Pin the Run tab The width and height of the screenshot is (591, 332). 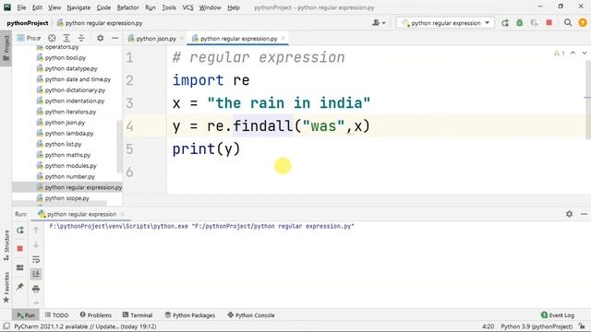(20, 287)
